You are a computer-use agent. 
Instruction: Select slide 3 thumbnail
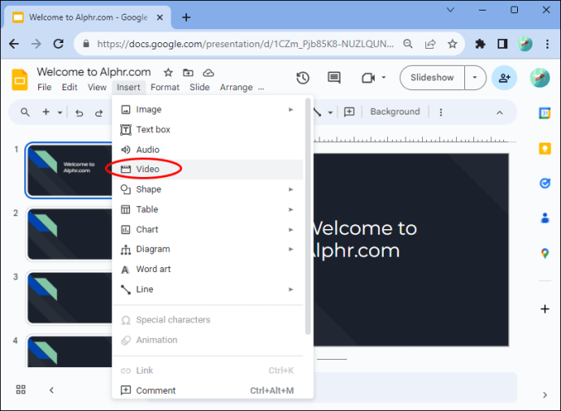pos(70,298)
